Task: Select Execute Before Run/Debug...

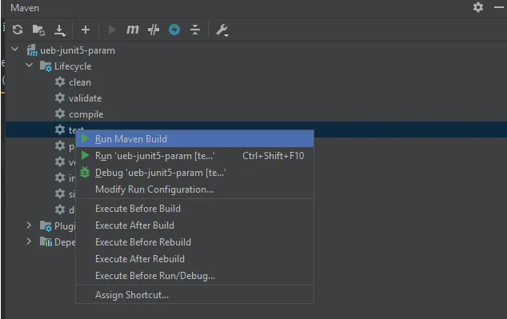Action: (x=194, y=276)
